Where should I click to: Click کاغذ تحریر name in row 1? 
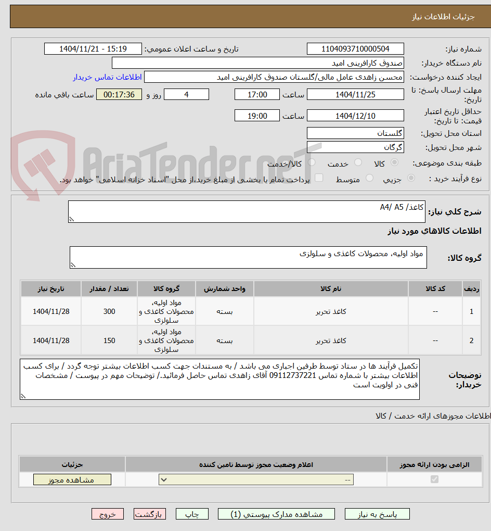coord(331,311)
